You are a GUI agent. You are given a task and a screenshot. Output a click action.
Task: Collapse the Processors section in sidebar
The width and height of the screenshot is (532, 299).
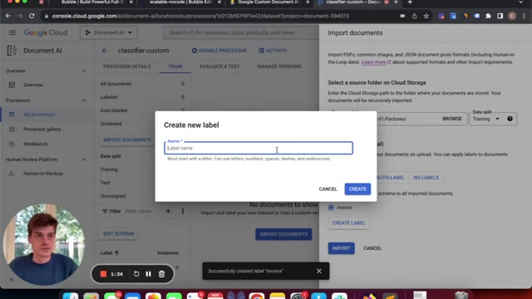click(83, 100)
